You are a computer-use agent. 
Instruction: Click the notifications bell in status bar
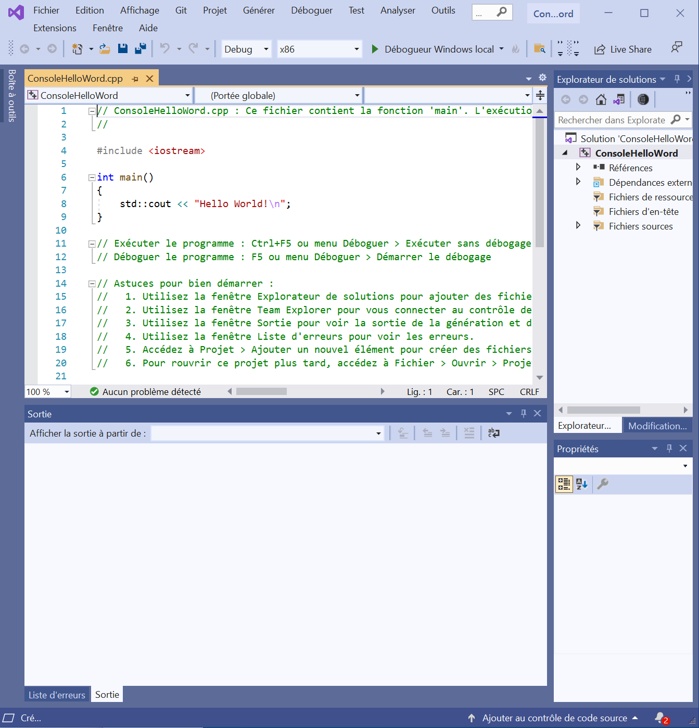click(x=660, y=718)
